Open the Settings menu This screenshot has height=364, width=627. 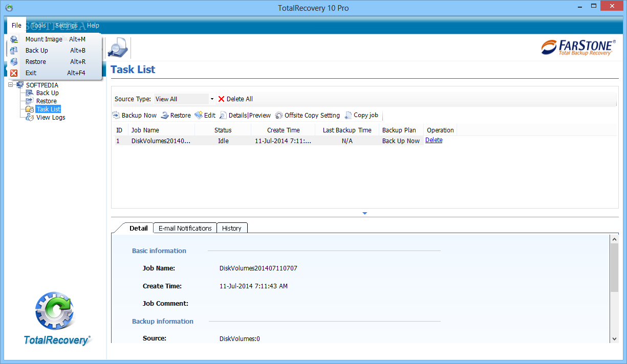[x=67, y=26]
